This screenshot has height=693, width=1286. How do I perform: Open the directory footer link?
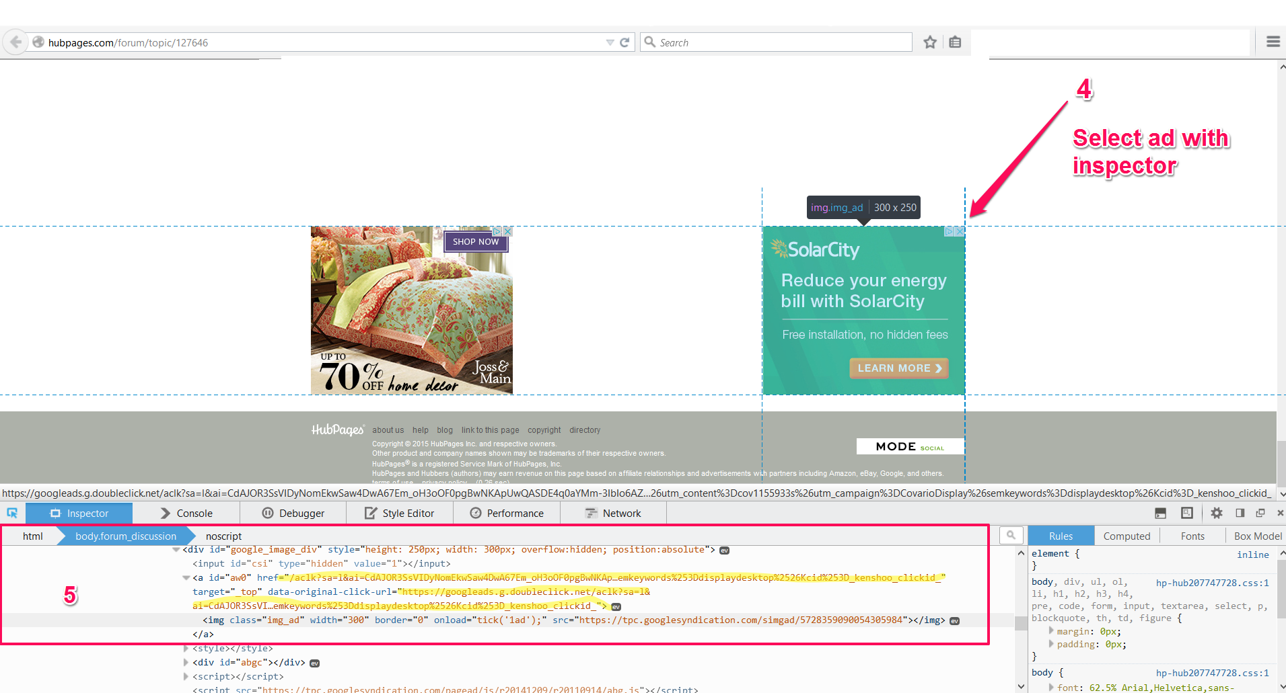(584, 430)
